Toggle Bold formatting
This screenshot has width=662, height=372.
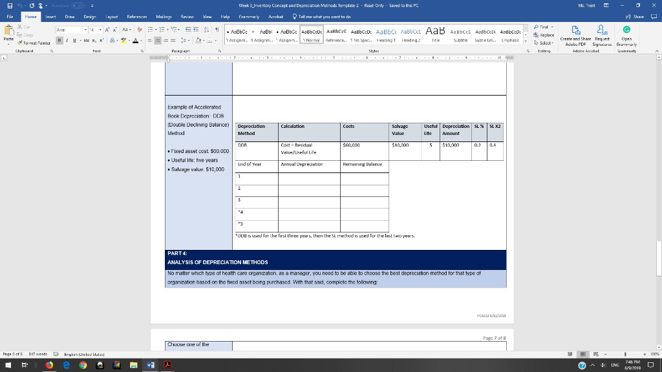[58, 40]
